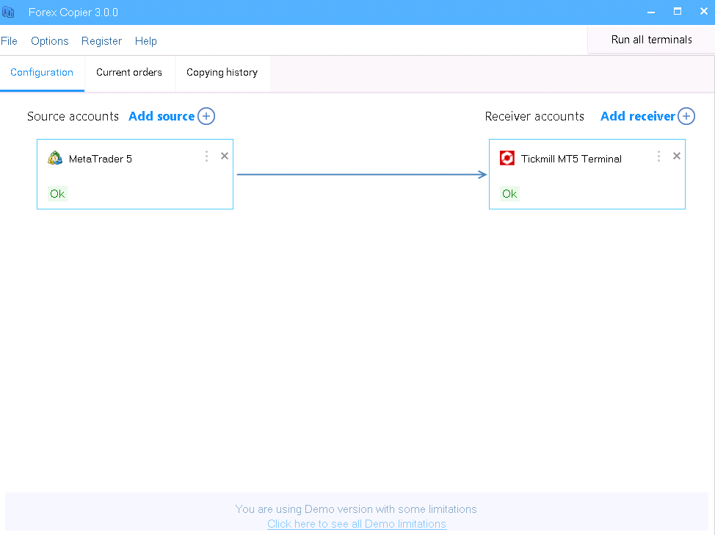Open the Register menu
The height and width of the screenshot is (535, 715).
(x=102, y=41)
